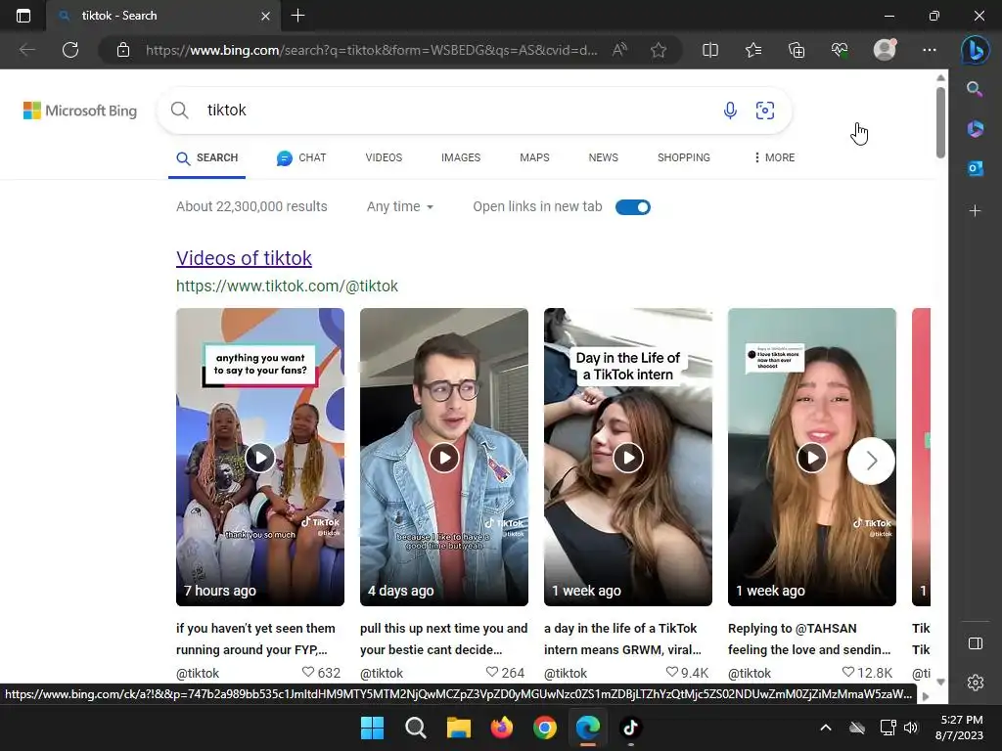Image resolution: width=1002 pixels, height=751 pixels.
Task: Add a sidebar app with plus
Action: [975, 211]
